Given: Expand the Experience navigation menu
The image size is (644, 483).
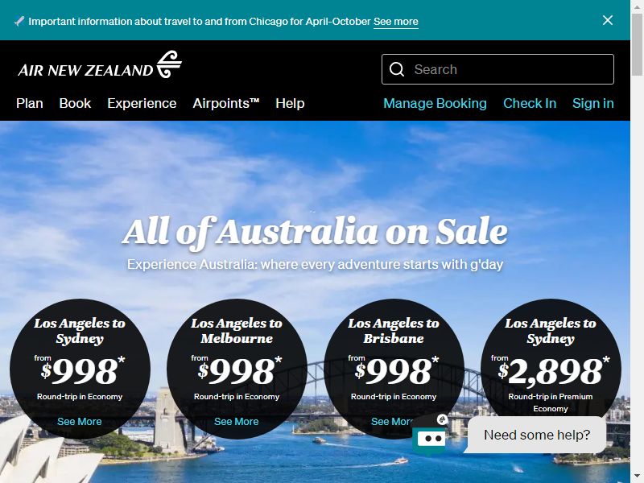Looking at the screenshot, I should (142, 103).
